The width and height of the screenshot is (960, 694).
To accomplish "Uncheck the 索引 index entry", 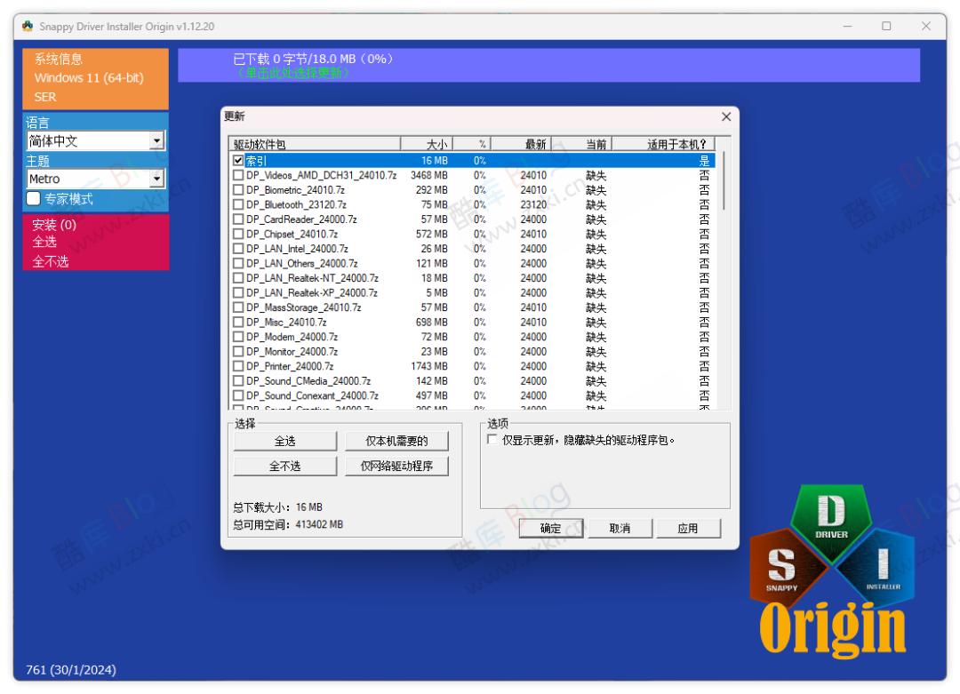I will coord(238,161).
